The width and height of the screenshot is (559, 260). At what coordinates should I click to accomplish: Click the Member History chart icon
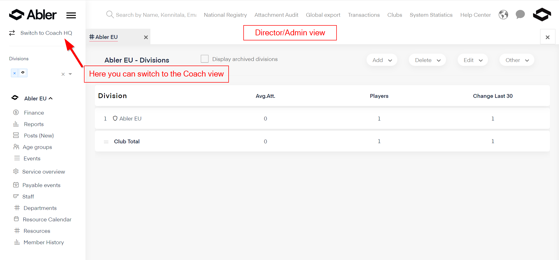click(x=17, y=242)
